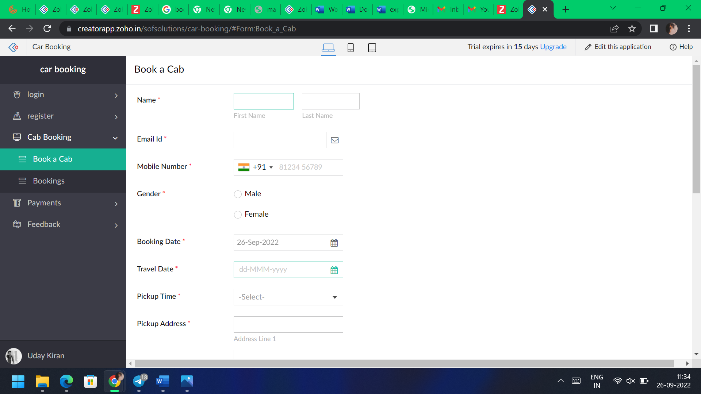Open the Help menu
701x394 pixels.
[x=681, y=47]
